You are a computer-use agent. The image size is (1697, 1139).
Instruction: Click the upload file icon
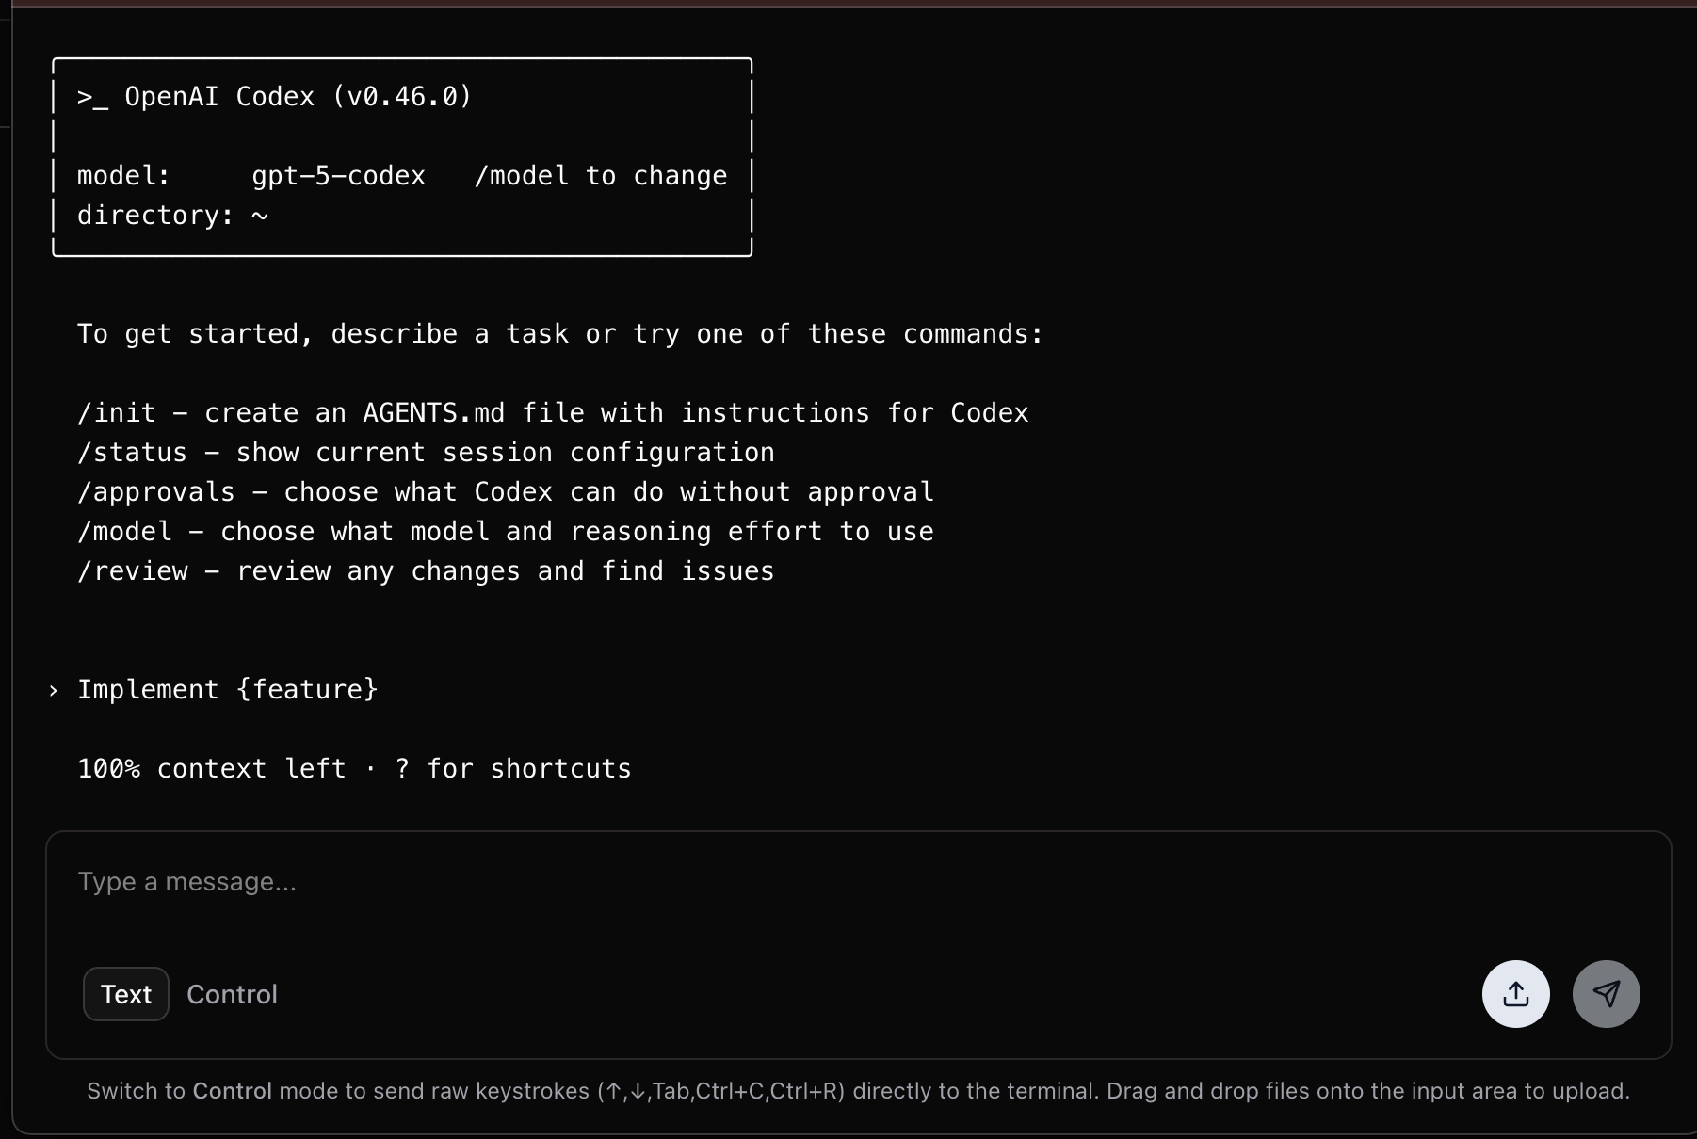tap(1515, 993)
